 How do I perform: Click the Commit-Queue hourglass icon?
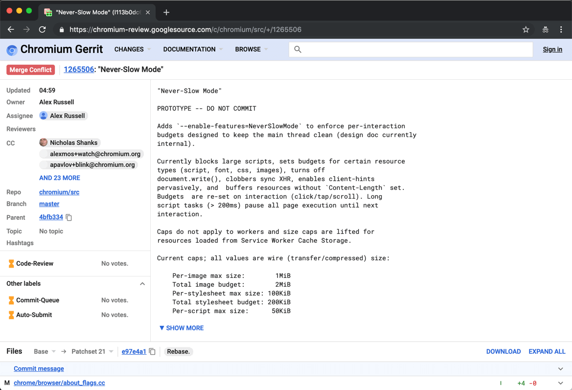pos(11,300)
